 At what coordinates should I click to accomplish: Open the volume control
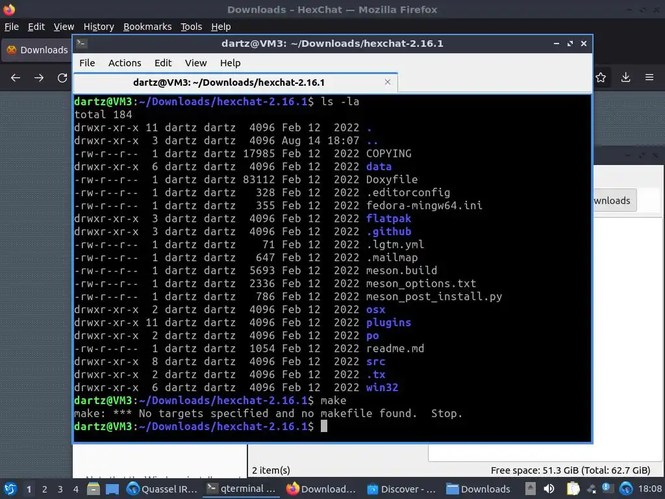(x=549, y=489)
